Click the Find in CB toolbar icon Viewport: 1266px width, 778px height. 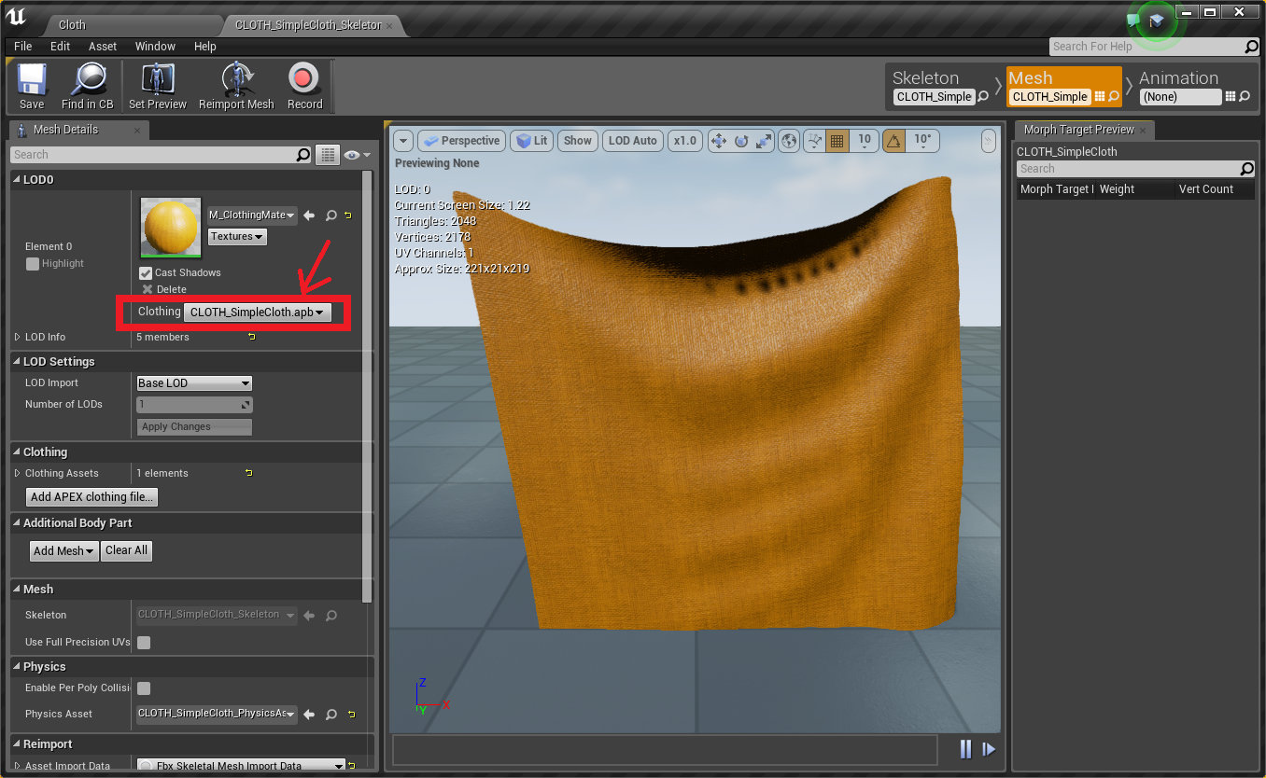click(88, 87)
